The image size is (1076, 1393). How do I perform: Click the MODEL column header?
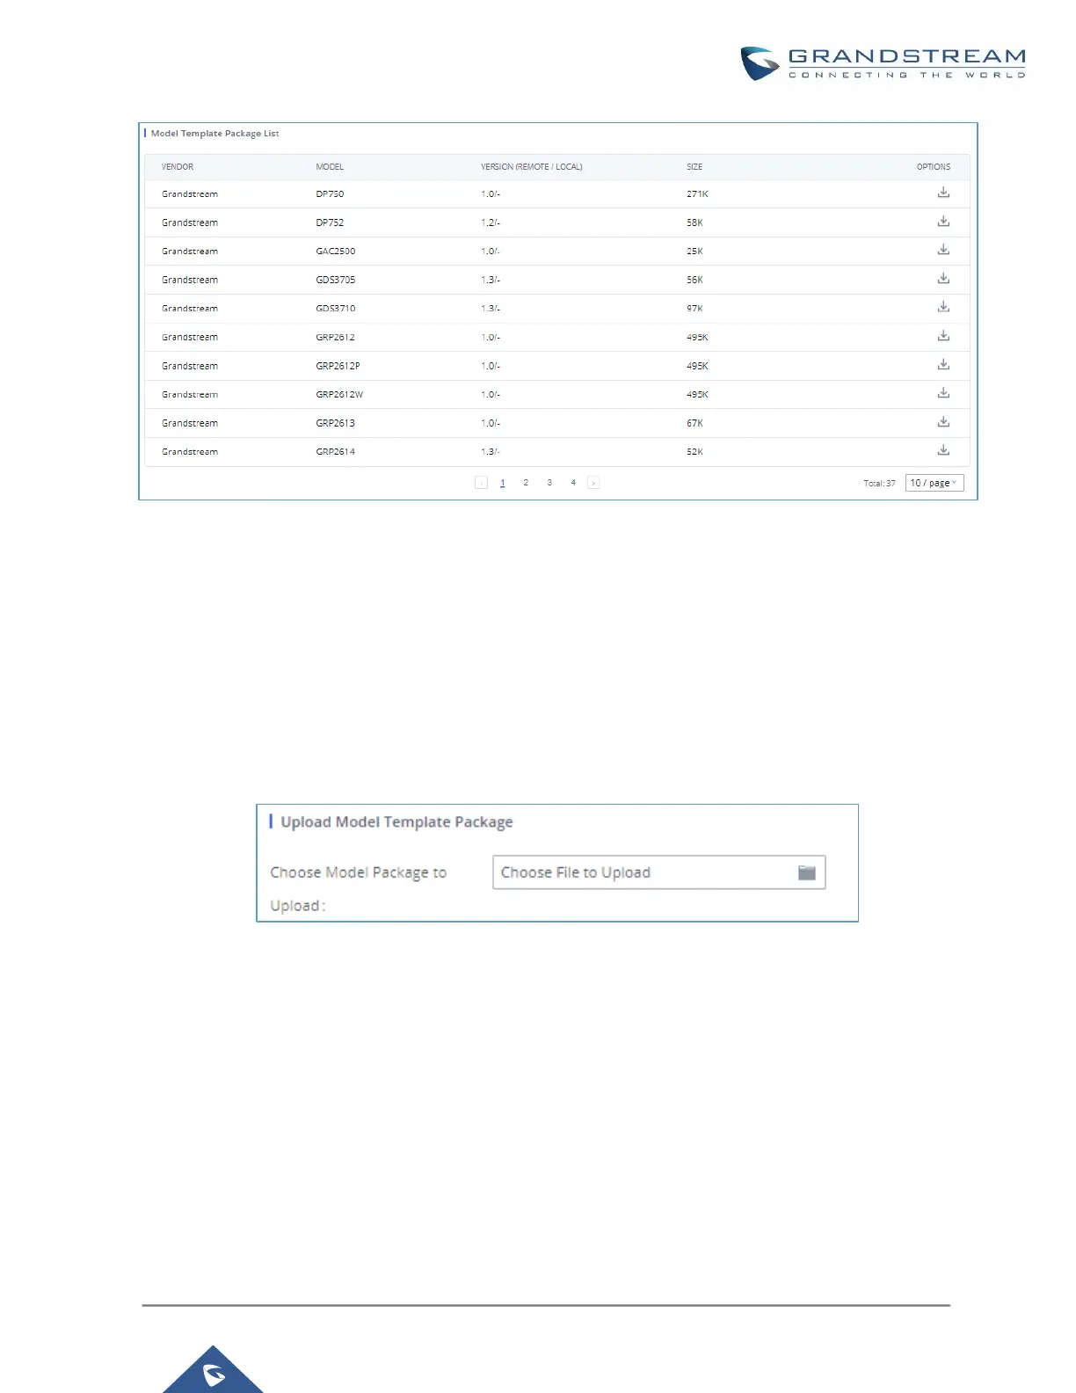(330, 167)
